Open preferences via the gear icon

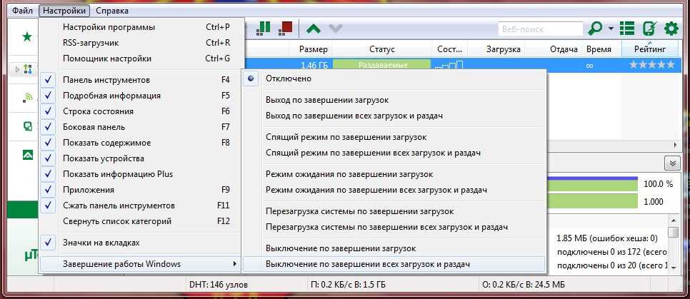tap(671, 29)
